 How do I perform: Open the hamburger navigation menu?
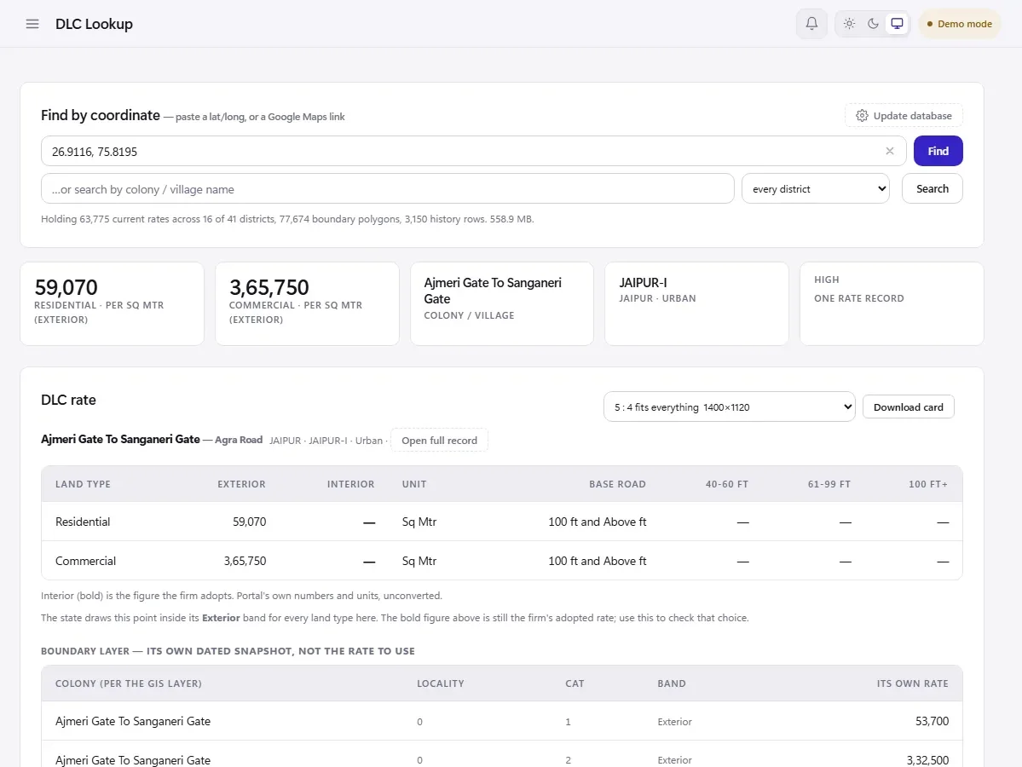coord(32,24)
